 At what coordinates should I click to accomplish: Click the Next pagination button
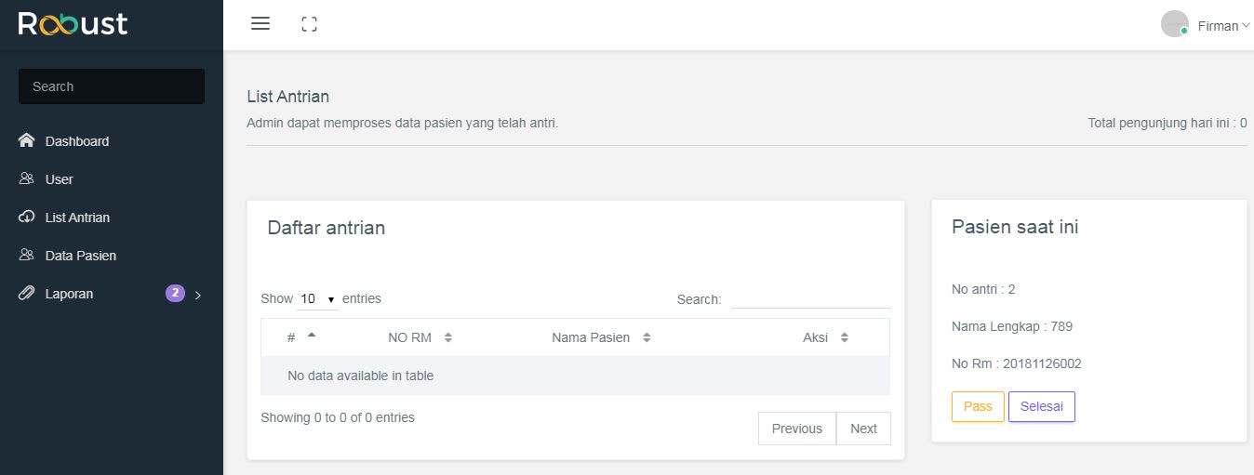tap(863, 429)
